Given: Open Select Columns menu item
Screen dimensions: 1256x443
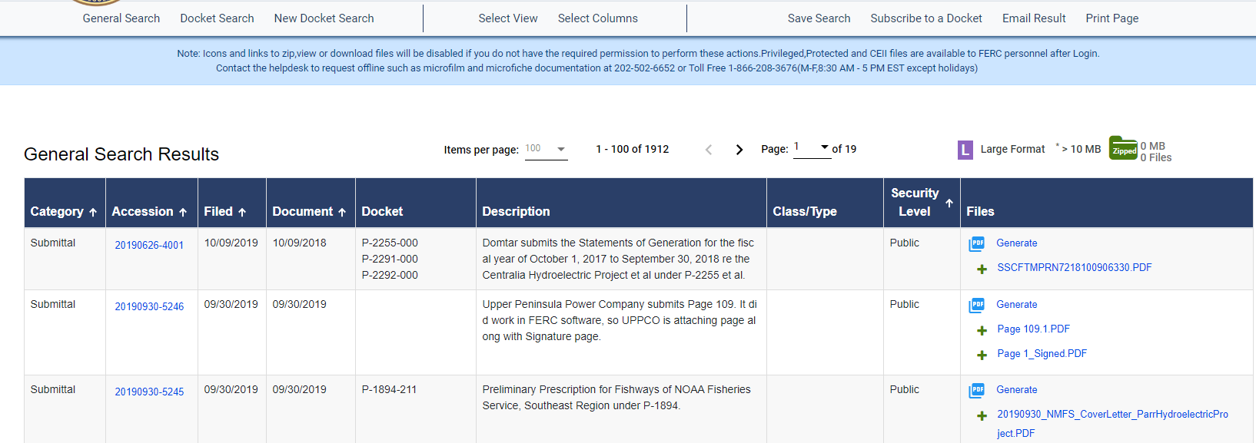Looking at the screenshot, I should (x=597, y=18).
